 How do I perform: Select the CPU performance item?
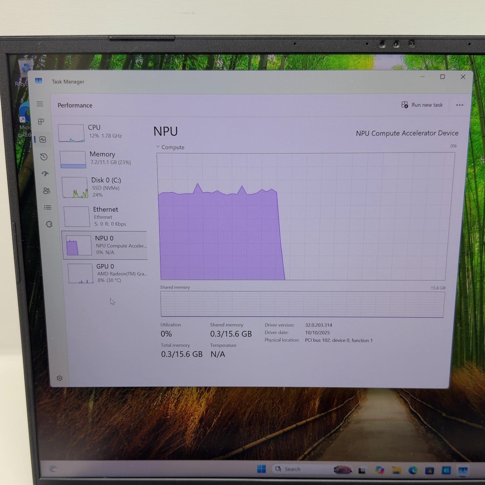point(101,133)
